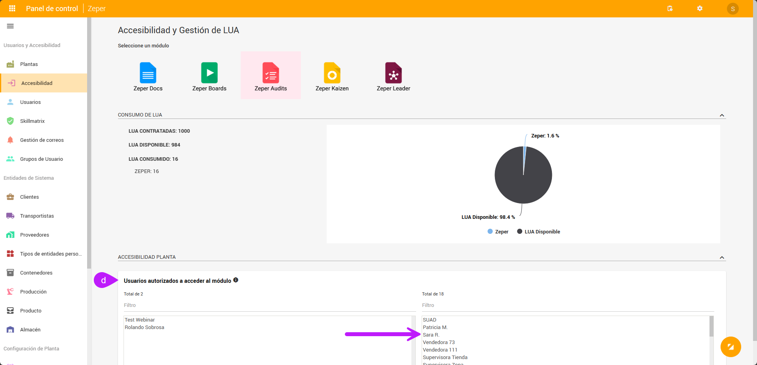Collapse the Consumo de LUA section

coord(722,115)
